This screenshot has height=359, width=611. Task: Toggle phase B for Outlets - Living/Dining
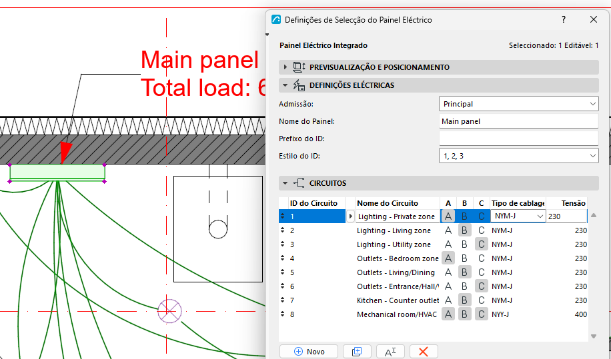[x=464, y=272]
